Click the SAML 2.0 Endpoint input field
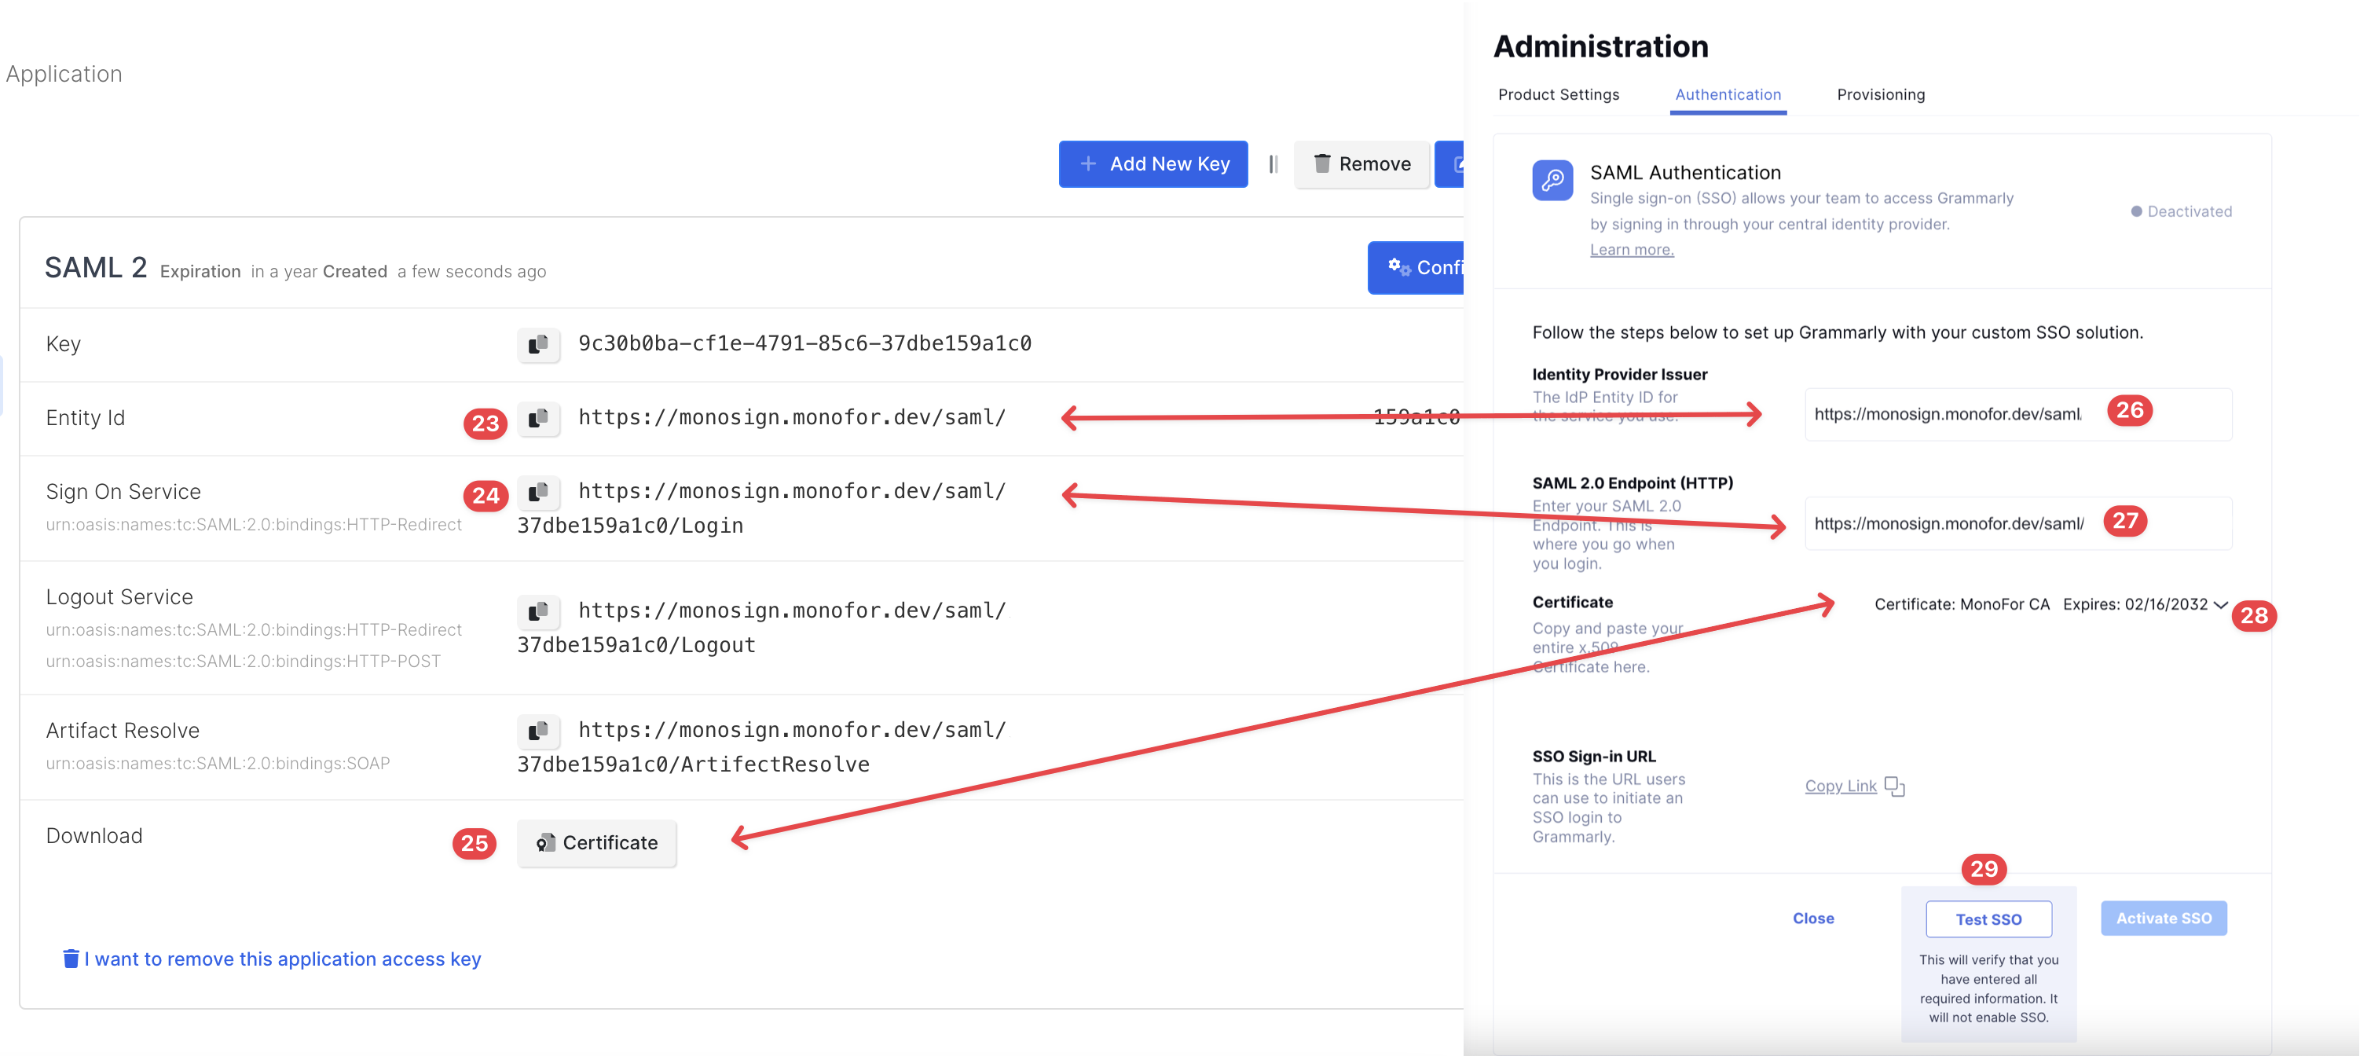This screenshot has width=2360, height=1056. 1947,524
